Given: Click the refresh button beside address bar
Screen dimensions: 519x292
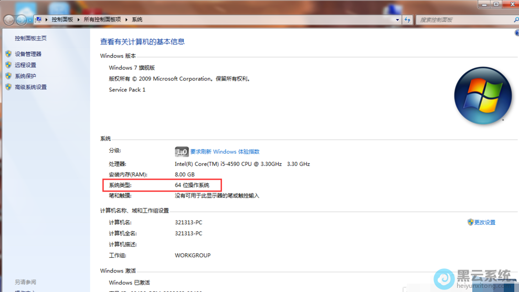Looking at the screenshot, I should 407,20.
